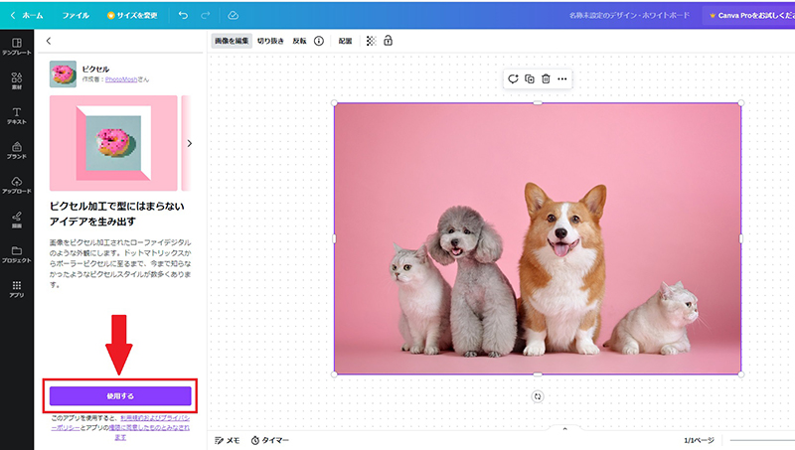Open the PhotoMosh author link
The height and width of the screenshot is (450, 795).
click(121, 79)
